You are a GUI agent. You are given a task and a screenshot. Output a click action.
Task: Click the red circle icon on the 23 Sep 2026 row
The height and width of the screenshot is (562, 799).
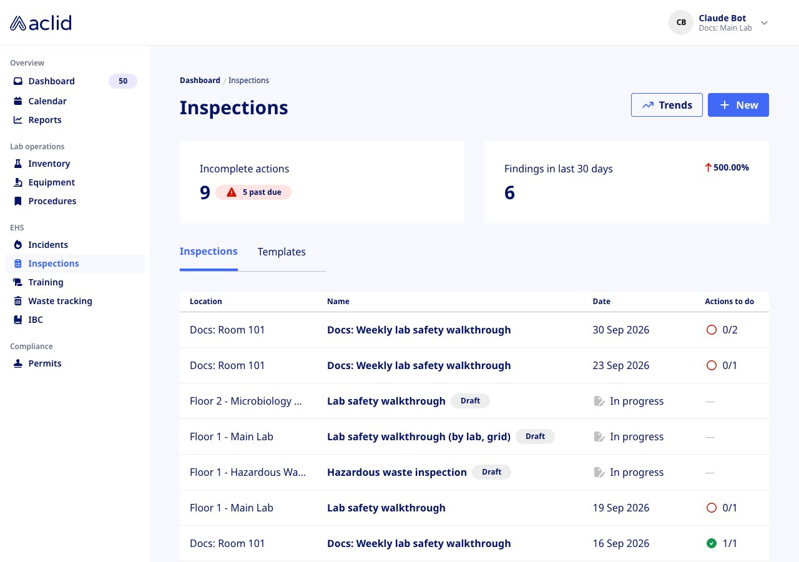coord(711,365)
